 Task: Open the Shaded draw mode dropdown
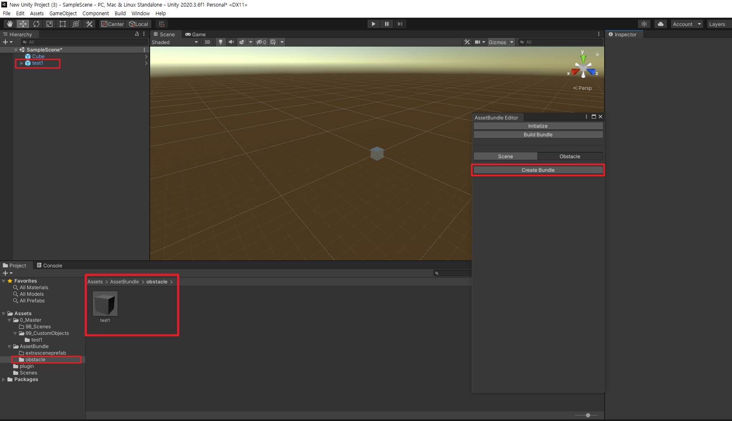174,42
